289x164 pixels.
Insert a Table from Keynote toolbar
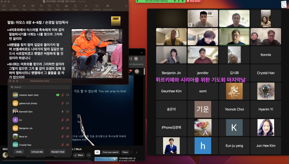pos(33,7)
